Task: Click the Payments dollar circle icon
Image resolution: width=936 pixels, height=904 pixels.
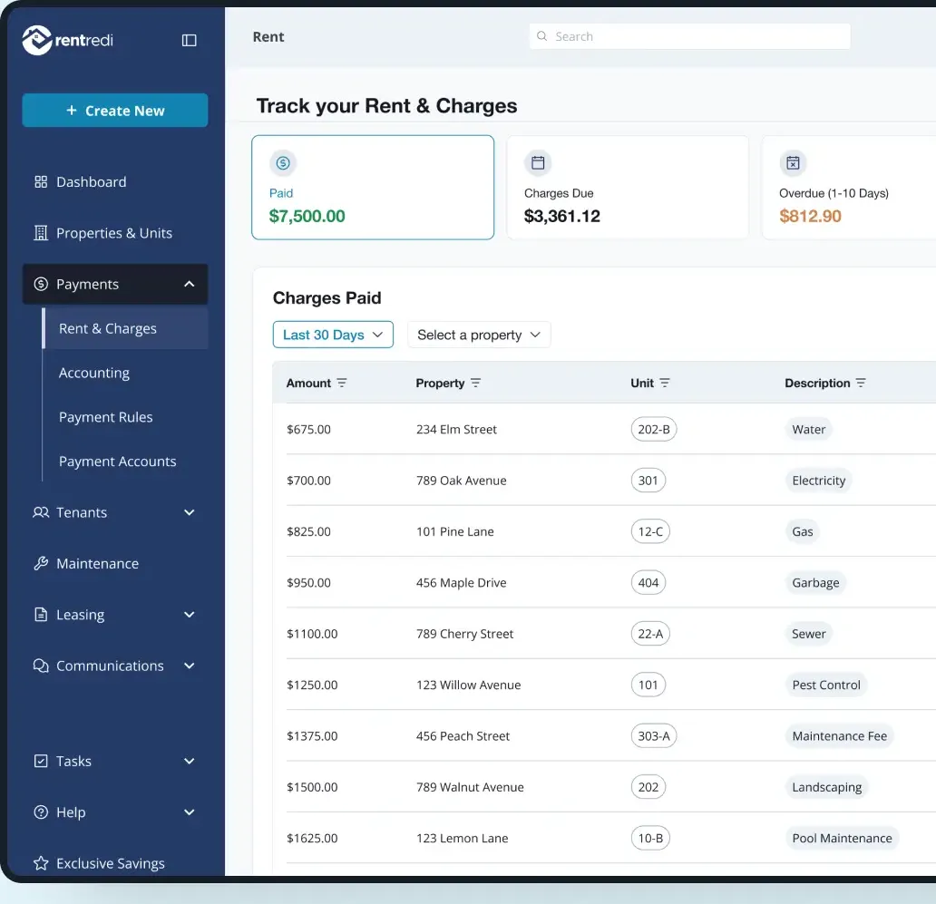Action: tap(41, 284)
